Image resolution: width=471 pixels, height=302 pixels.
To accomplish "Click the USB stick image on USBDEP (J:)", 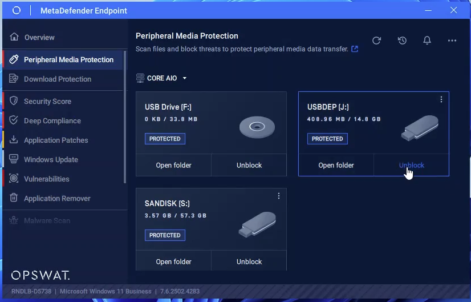I will 420,127.
